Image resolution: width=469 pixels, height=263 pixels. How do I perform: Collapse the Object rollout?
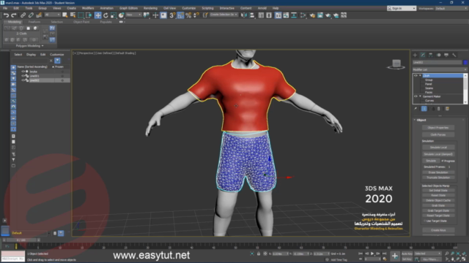[415, 120]
